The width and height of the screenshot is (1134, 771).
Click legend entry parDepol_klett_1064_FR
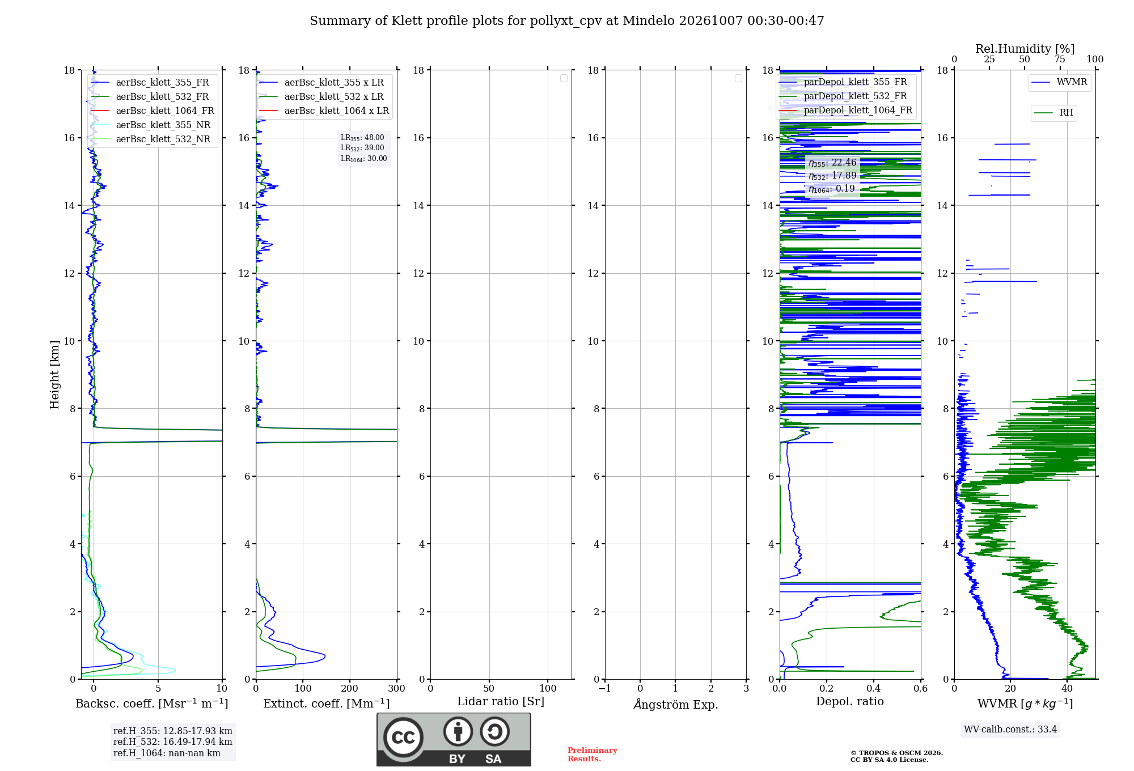846,111
